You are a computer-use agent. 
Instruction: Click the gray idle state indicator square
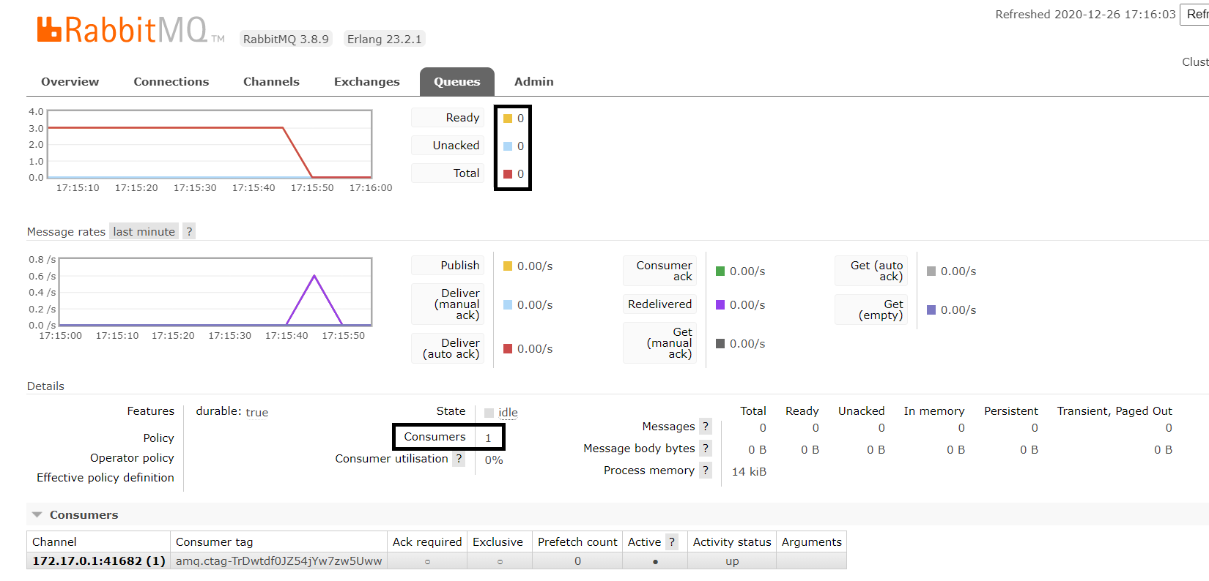point(489,413)
